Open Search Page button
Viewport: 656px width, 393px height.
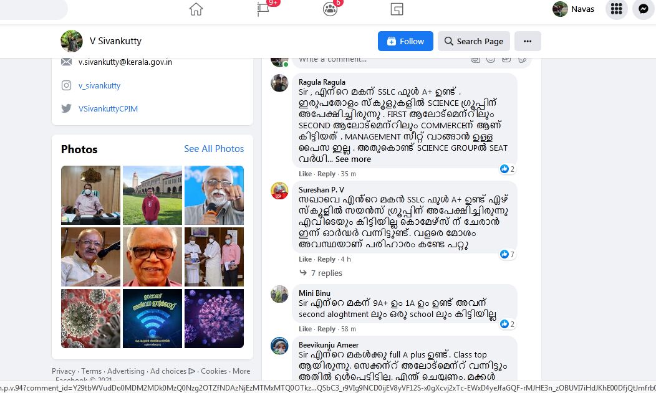pos(473,41)
